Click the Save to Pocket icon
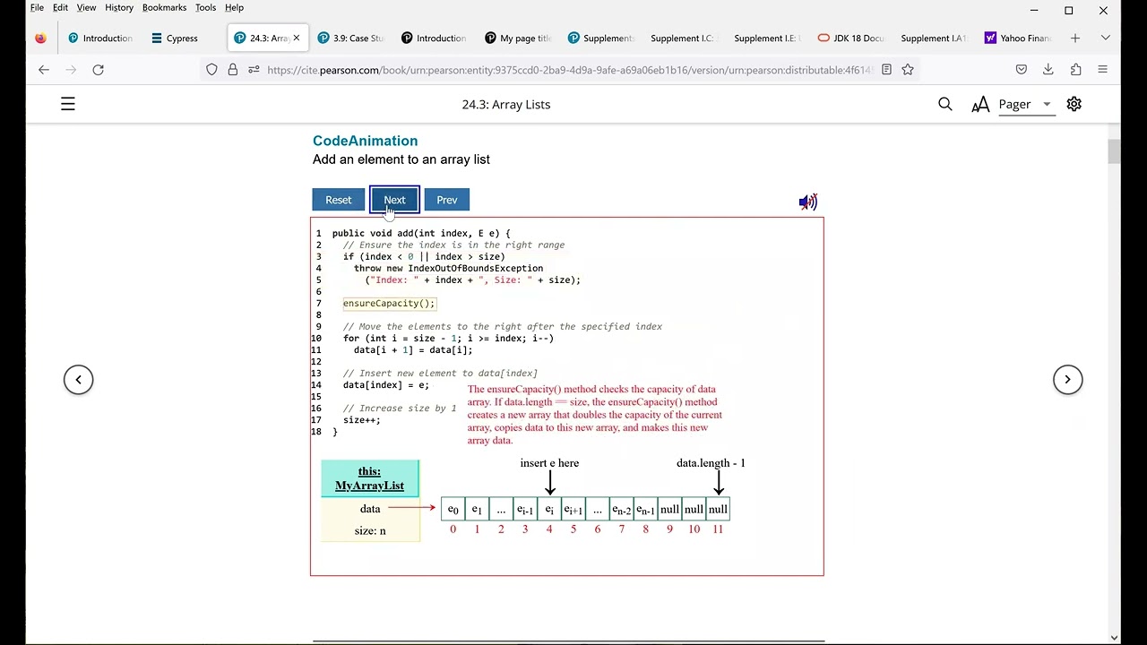 pos(1022,70)
